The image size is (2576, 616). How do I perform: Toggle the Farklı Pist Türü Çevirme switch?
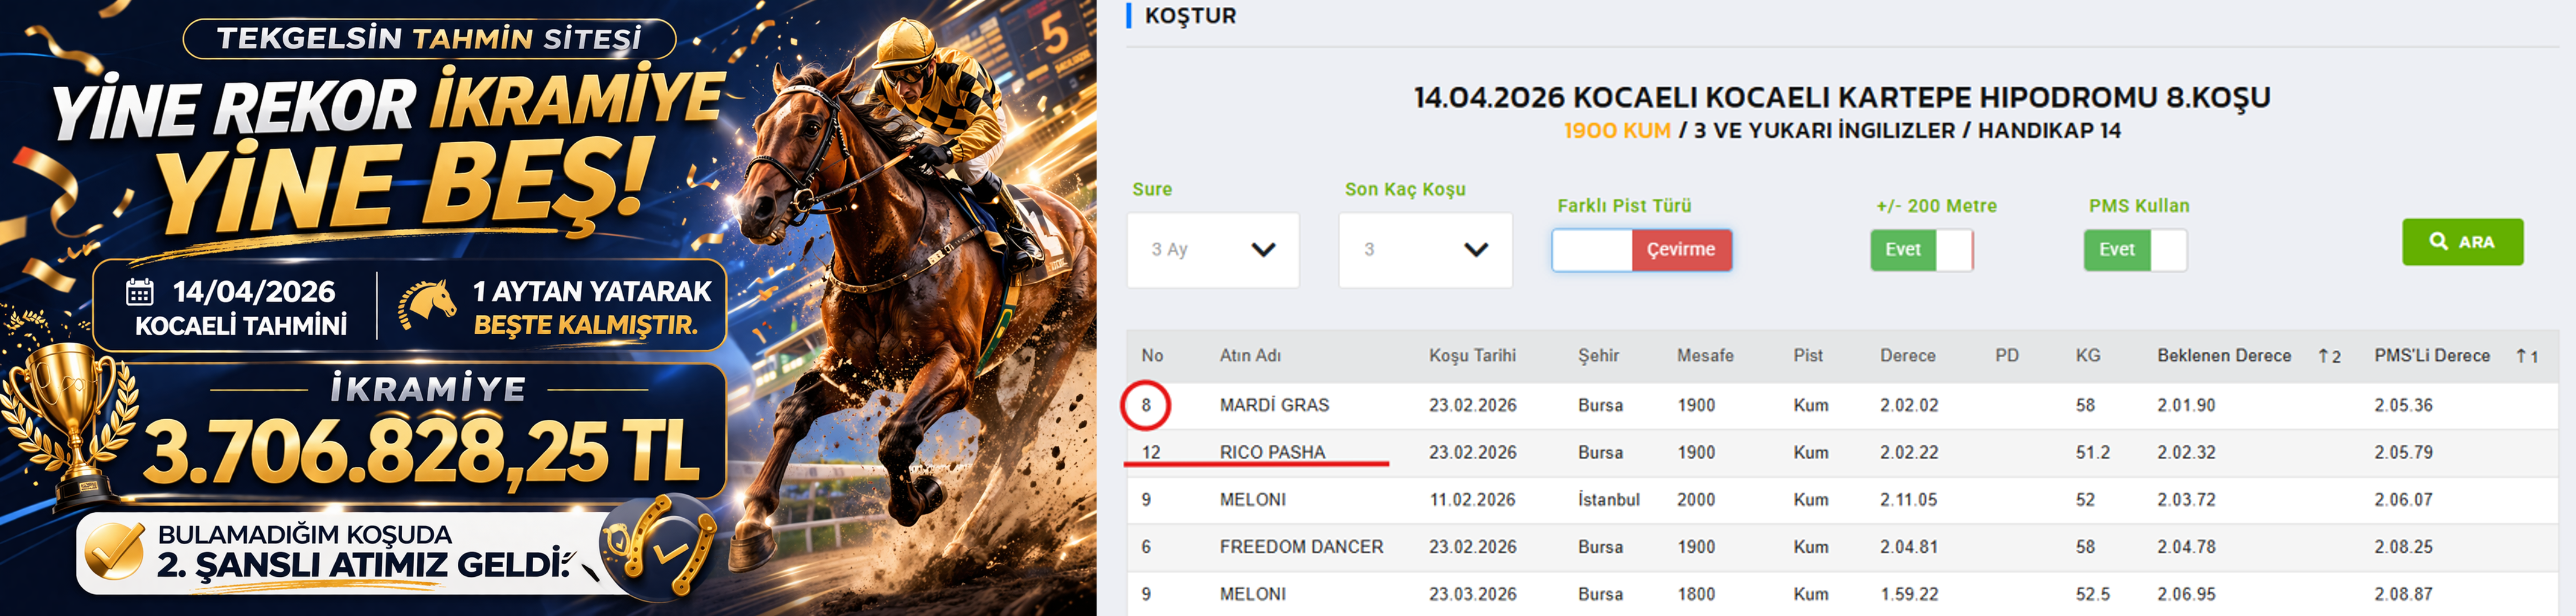click(x=1641, y=250)
